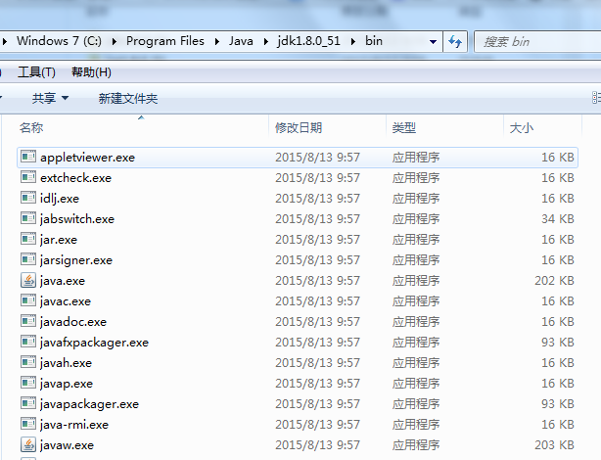601x460 pixels.
Task: Click the 93 KB size of javafxpackager.exe
Action: coord(558,343)
